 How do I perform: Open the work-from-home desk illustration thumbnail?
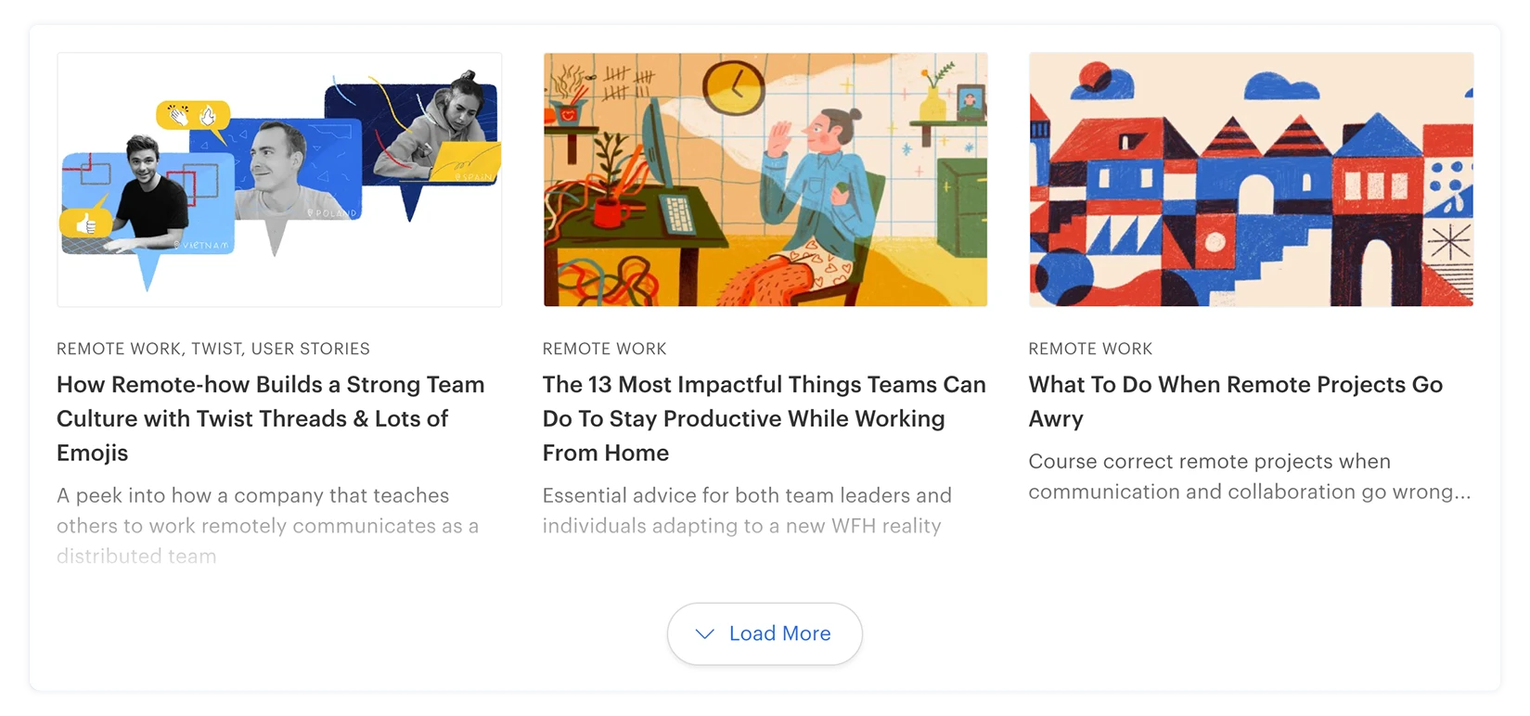(x=765, y=180)
